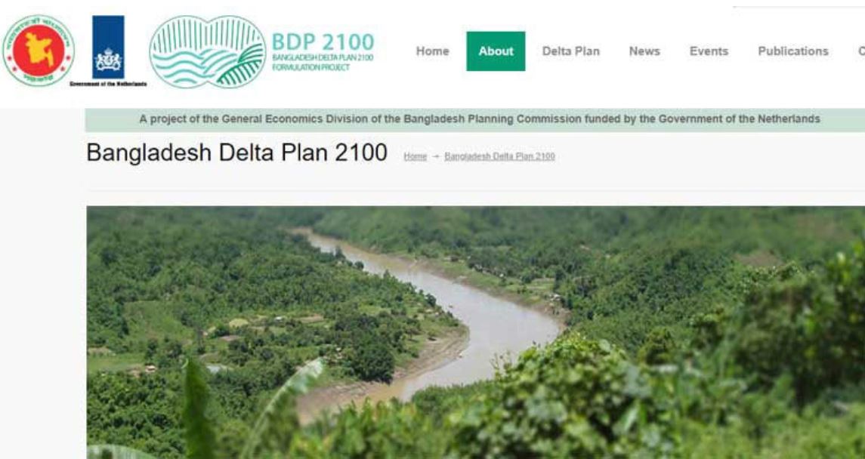
Task: Follow the Home breadcrumb link
Action: [x=415, y=156]
